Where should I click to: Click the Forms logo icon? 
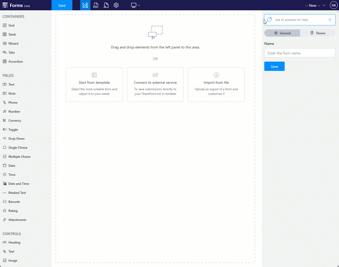5,5
